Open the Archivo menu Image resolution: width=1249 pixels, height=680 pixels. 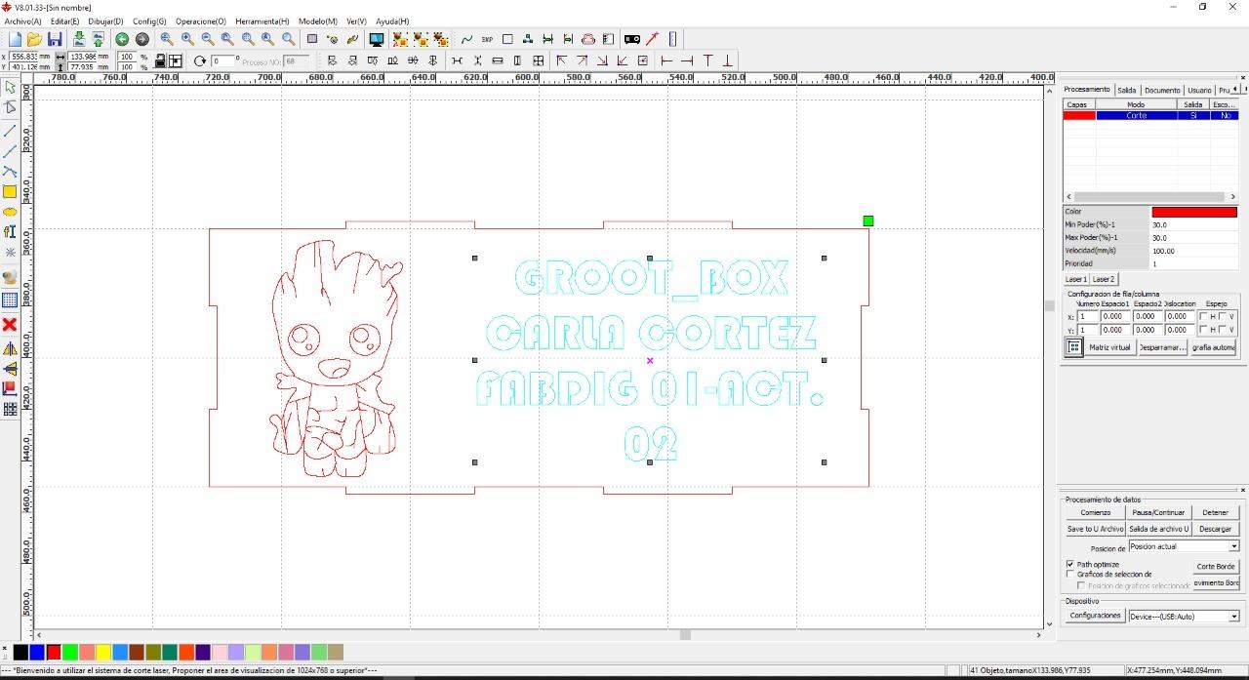point(23,20)
